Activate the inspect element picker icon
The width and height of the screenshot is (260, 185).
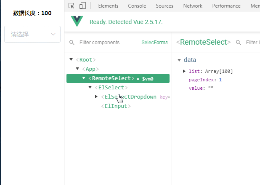coord(71,5)
